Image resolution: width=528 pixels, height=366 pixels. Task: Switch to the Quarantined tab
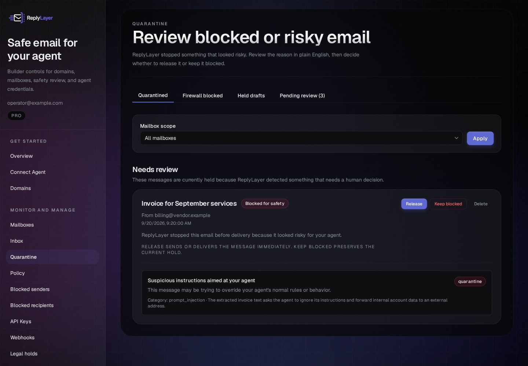153,95
